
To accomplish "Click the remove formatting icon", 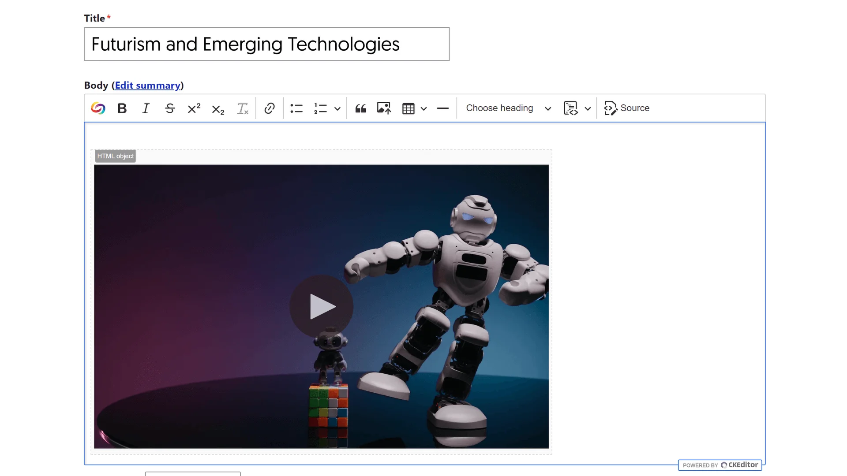I will 242,108.
